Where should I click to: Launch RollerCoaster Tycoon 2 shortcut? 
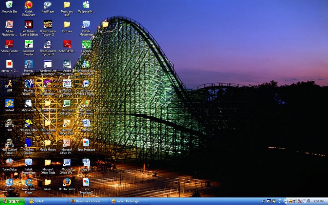tap(48, 25)
